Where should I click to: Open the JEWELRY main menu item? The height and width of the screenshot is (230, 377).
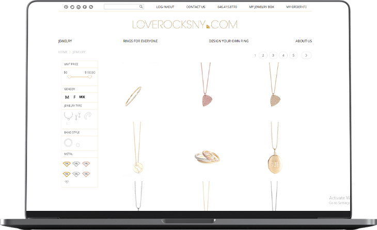pyautogui.click(x=65, y=41)
